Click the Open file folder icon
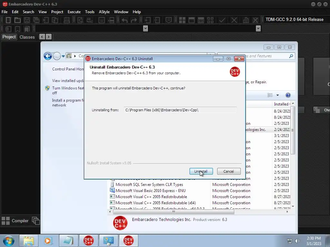 tap(17, 20)
